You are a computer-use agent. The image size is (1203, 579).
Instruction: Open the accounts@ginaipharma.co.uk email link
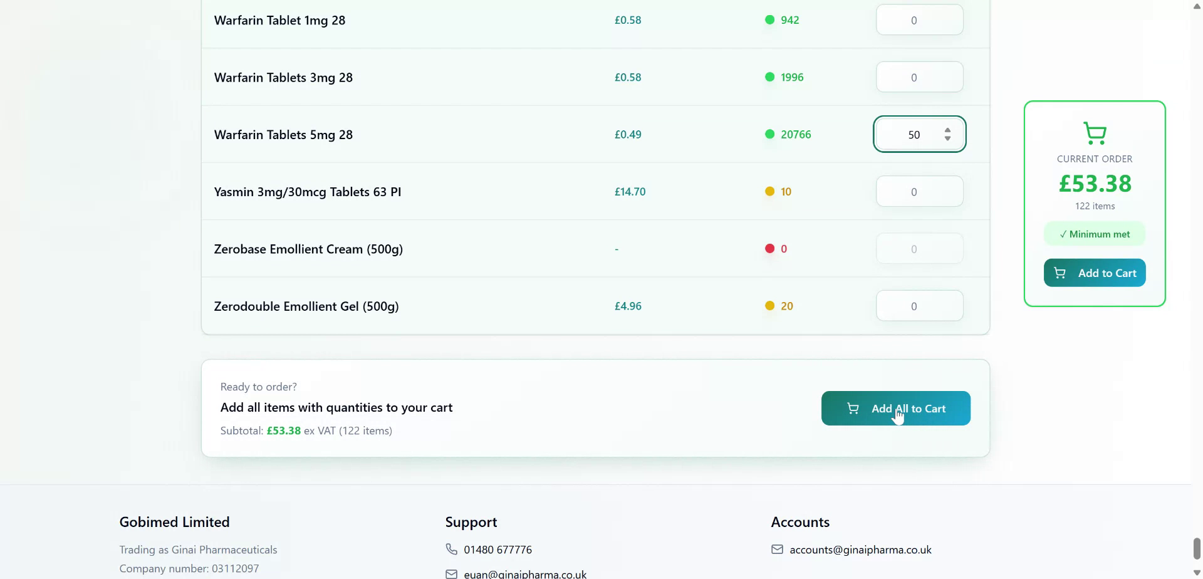[860, 549]
